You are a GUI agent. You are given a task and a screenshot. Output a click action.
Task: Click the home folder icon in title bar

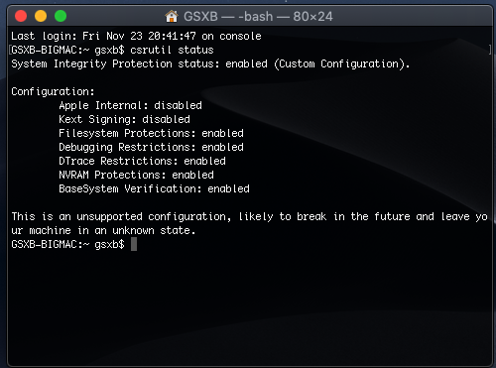pyautogui.click(x=172, y=16)
